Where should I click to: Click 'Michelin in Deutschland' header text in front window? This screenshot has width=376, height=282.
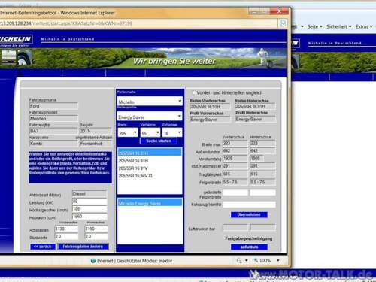68,39
